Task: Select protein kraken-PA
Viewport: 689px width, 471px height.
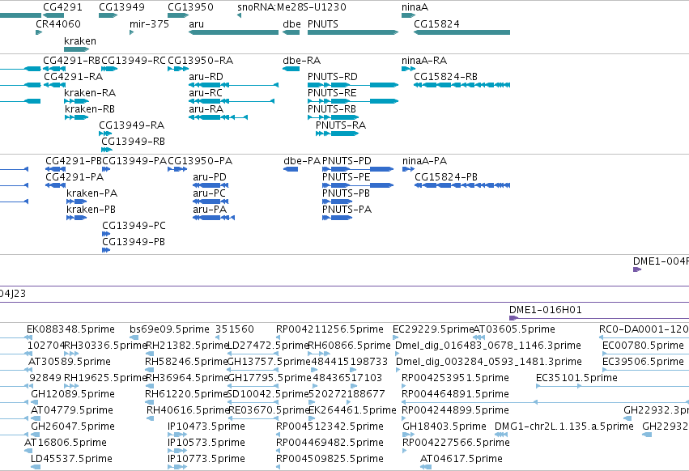Action: 76,202
